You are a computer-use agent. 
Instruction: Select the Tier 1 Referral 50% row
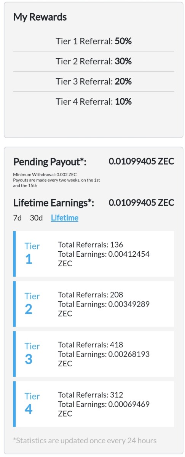[x=94, y=41]
